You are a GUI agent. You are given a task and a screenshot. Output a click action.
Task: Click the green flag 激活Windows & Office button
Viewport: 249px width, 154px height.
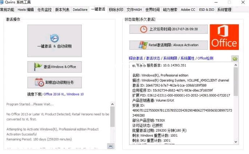point(54,67)
